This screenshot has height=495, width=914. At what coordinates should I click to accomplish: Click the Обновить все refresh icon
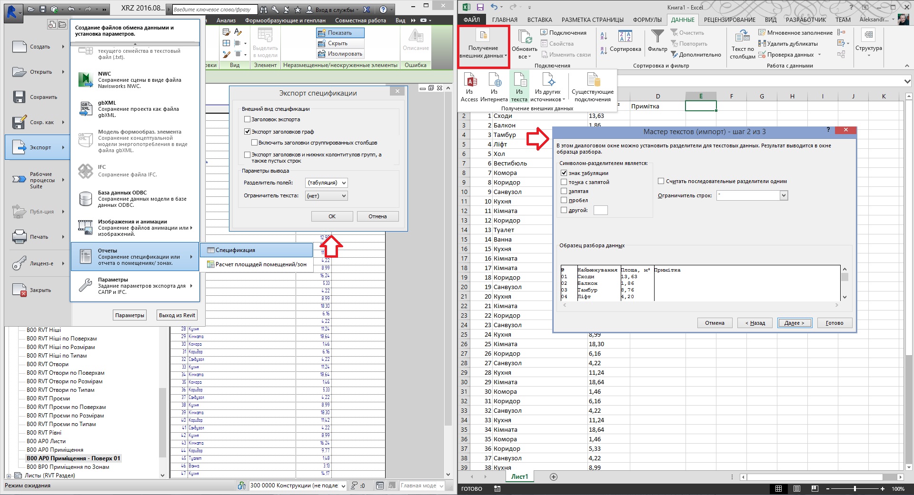click(525, 37)
